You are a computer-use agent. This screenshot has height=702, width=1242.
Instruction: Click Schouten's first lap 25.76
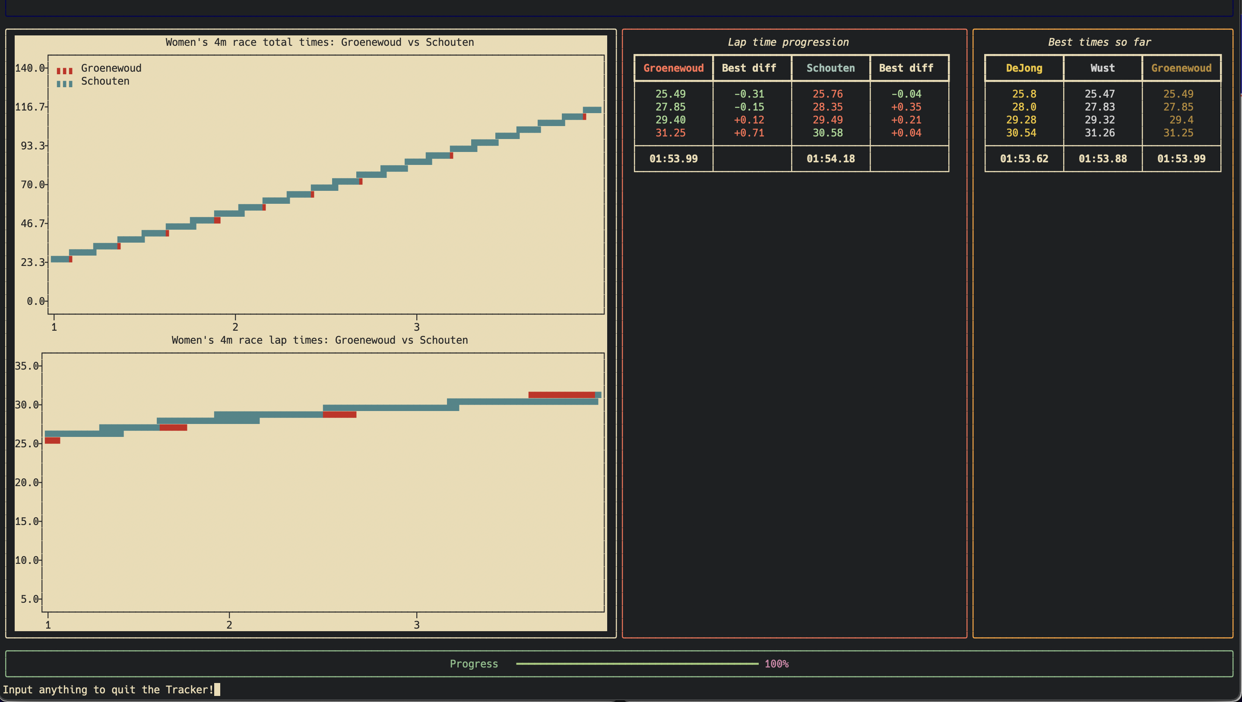point(827,94)
